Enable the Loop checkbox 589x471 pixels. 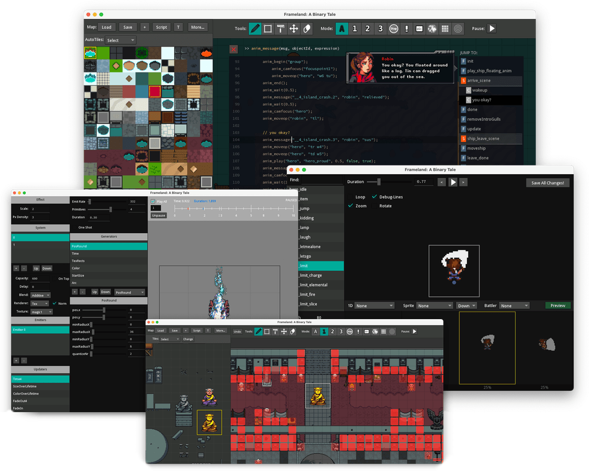pos(351,197)
